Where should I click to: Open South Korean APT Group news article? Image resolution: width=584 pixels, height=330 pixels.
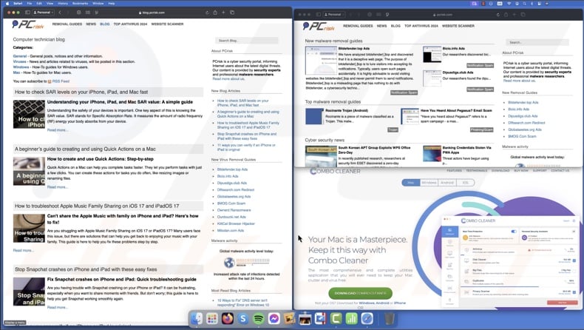pos(374,150)
